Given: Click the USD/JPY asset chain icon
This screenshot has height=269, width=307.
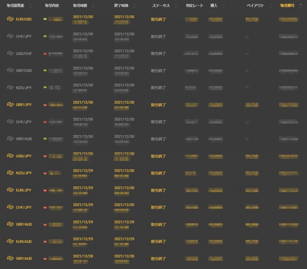Looking at the screenshot, I should click(10, 156).
